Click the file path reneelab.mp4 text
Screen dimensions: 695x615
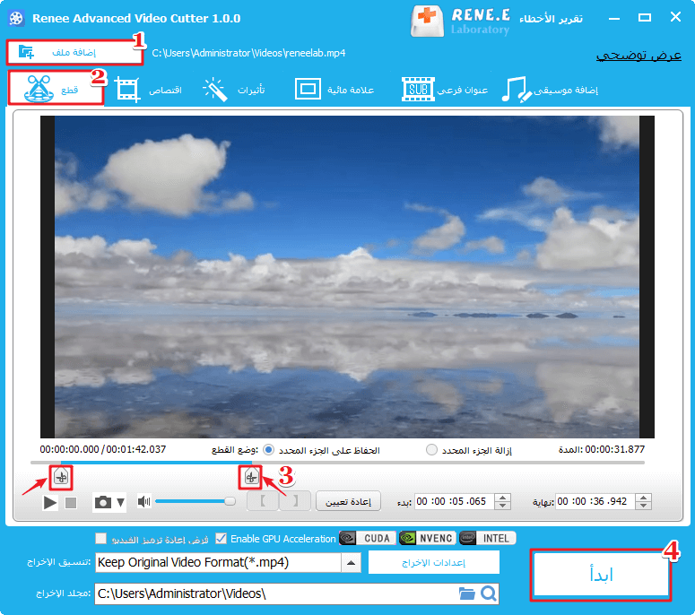pyautogui.click(x=248, y=53)
